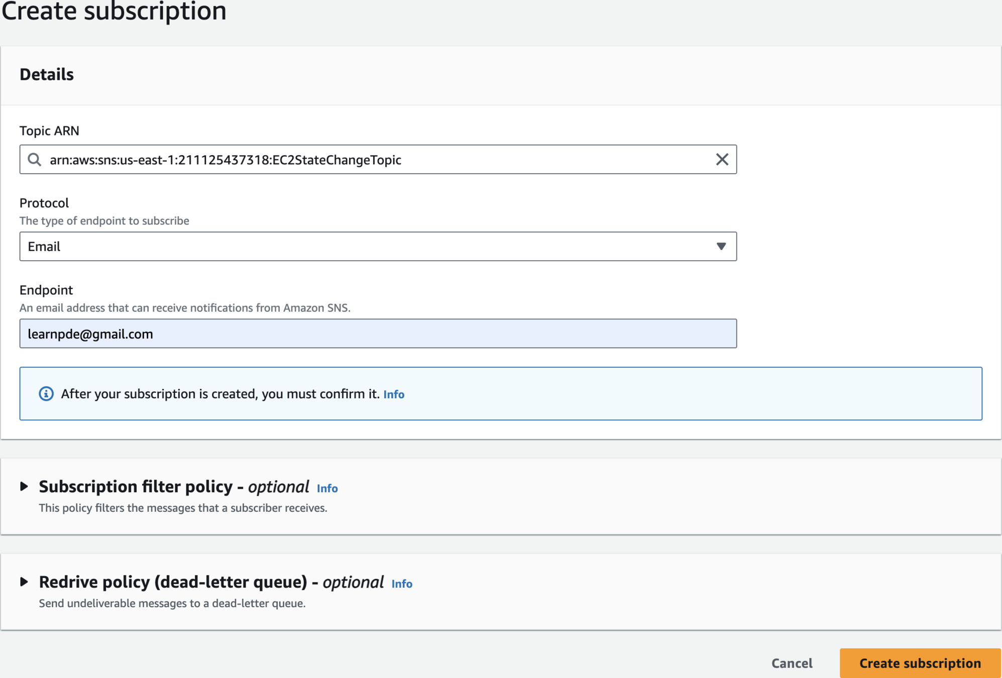Image resolution: width=1002 pixels, height=678 pixels.
Task: Clear the Topic ARN field with X icon
Action: [x=722, y=160]
